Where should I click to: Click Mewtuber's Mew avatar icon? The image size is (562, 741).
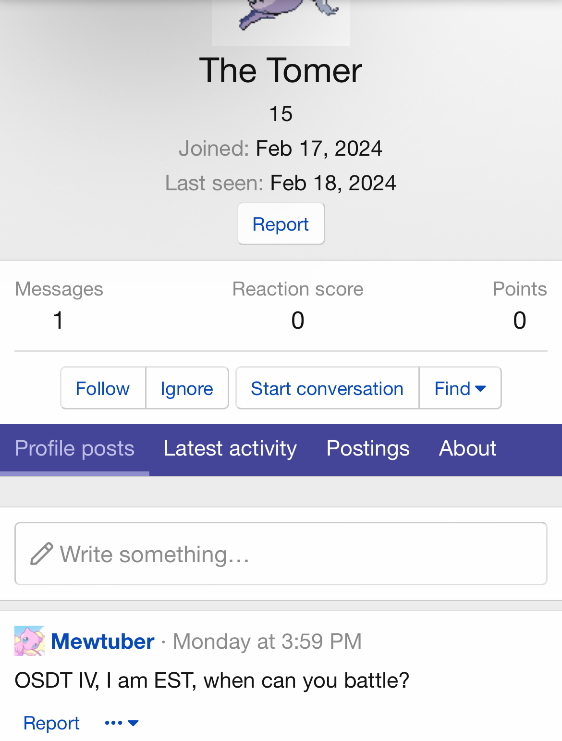click(x=29, y=641)
